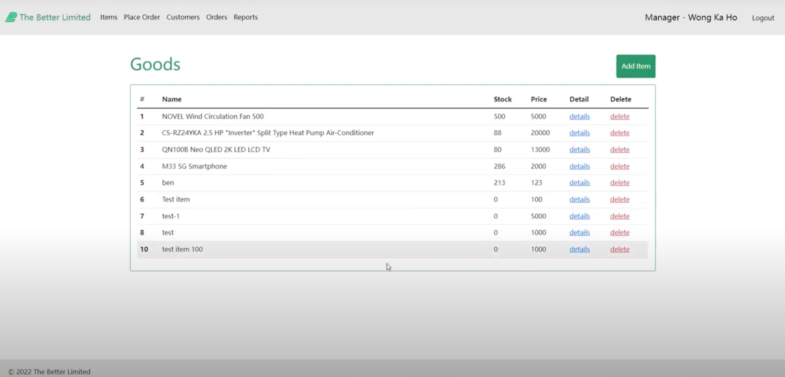Screen dimensions: 785x377
Task: Navigate to Orders
Action: tap(216, 17)
